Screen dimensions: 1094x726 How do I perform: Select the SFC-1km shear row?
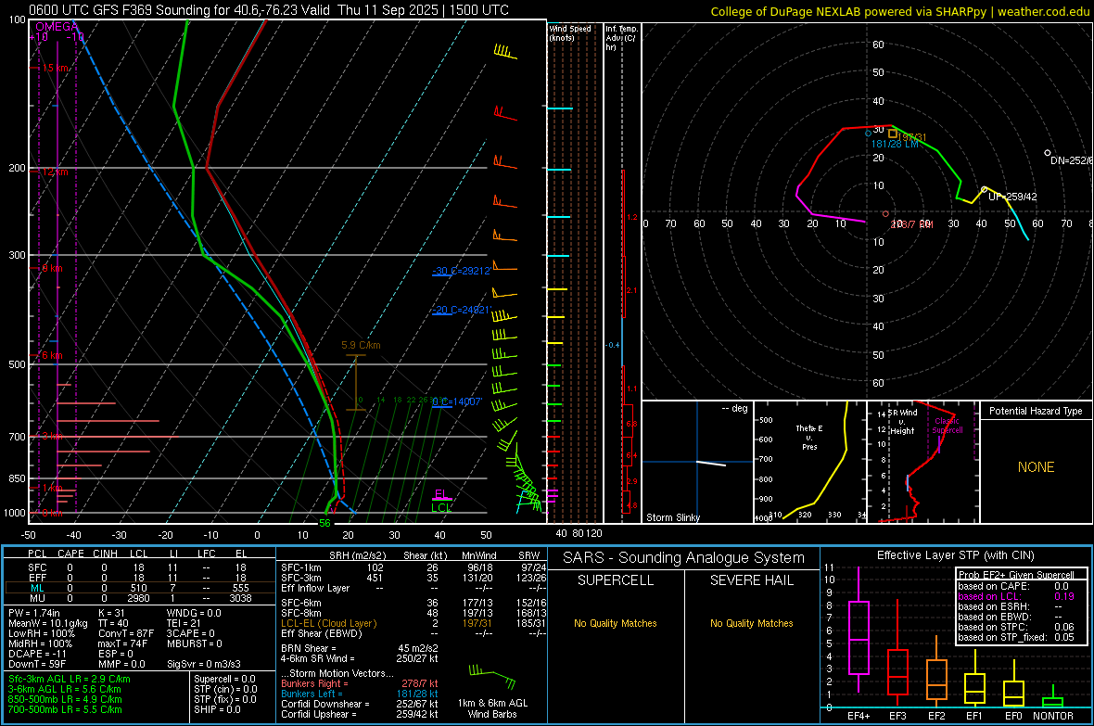413,567
